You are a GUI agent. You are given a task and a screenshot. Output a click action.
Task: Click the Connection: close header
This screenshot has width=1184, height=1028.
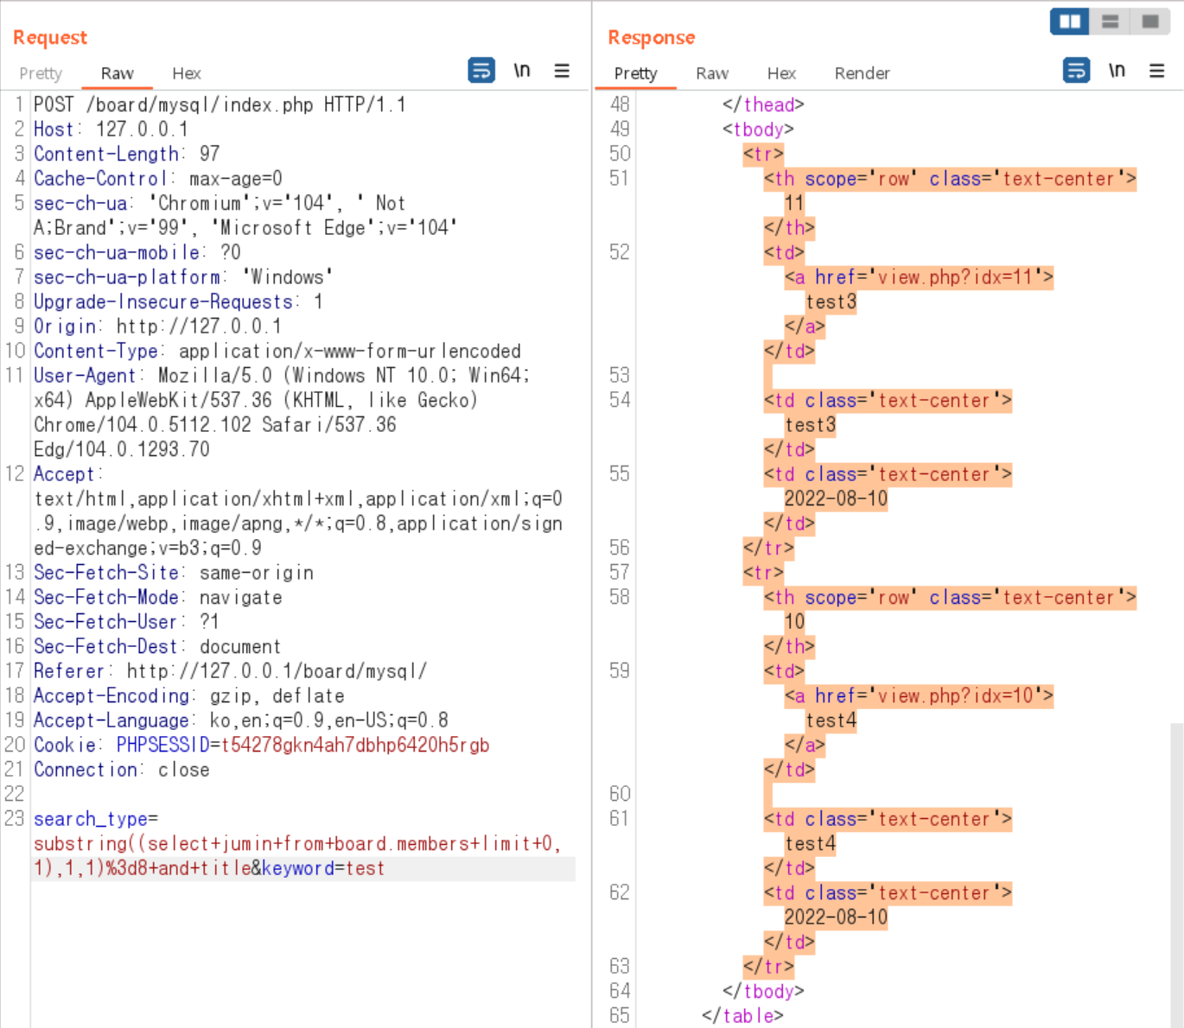[122, 770]
